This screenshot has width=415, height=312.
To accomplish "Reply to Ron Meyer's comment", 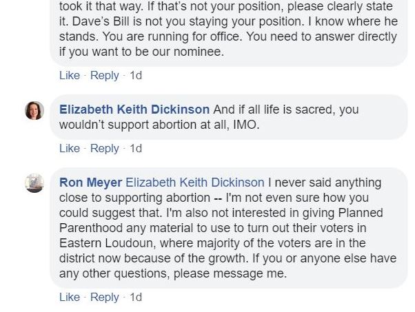I will [x=105, y=297].
